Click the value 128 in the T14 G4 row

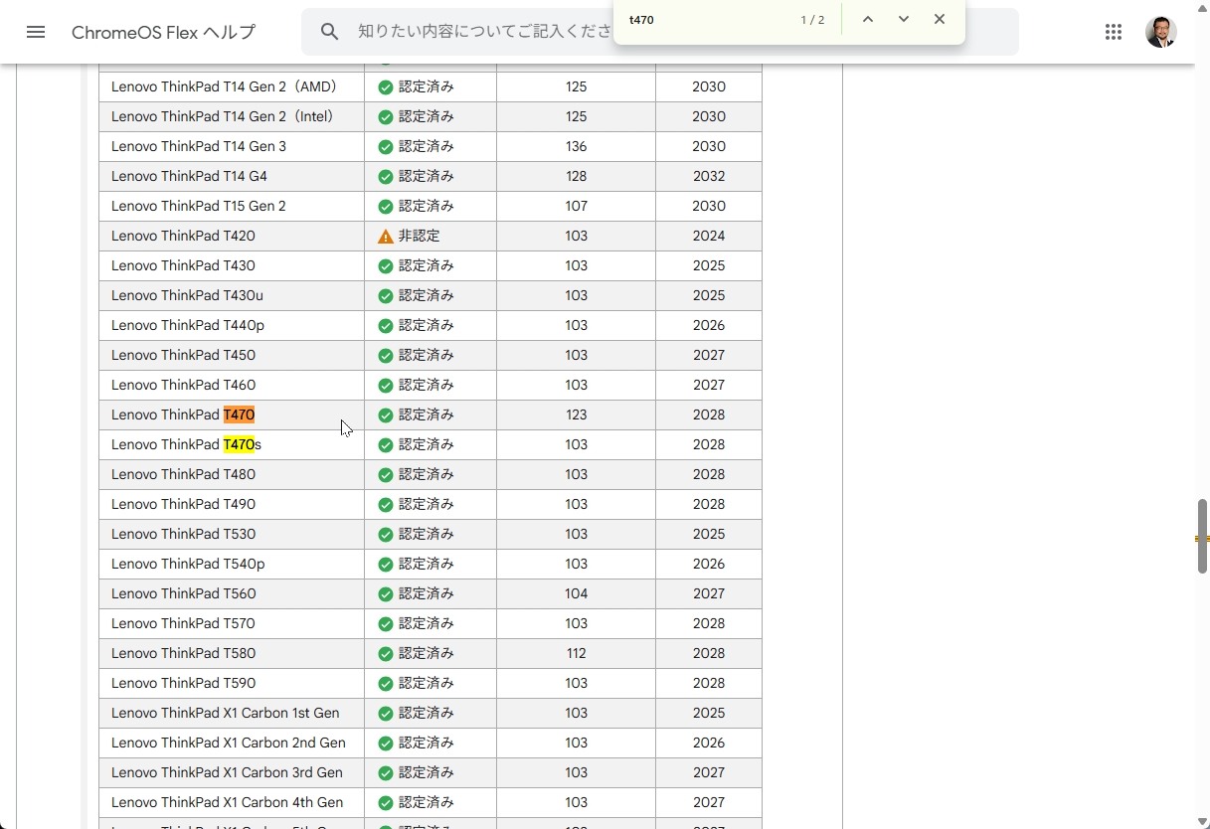point(576,176)
